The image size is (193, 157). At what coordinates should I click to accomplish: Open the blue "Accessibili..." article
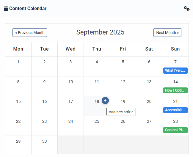pos(175,110)
